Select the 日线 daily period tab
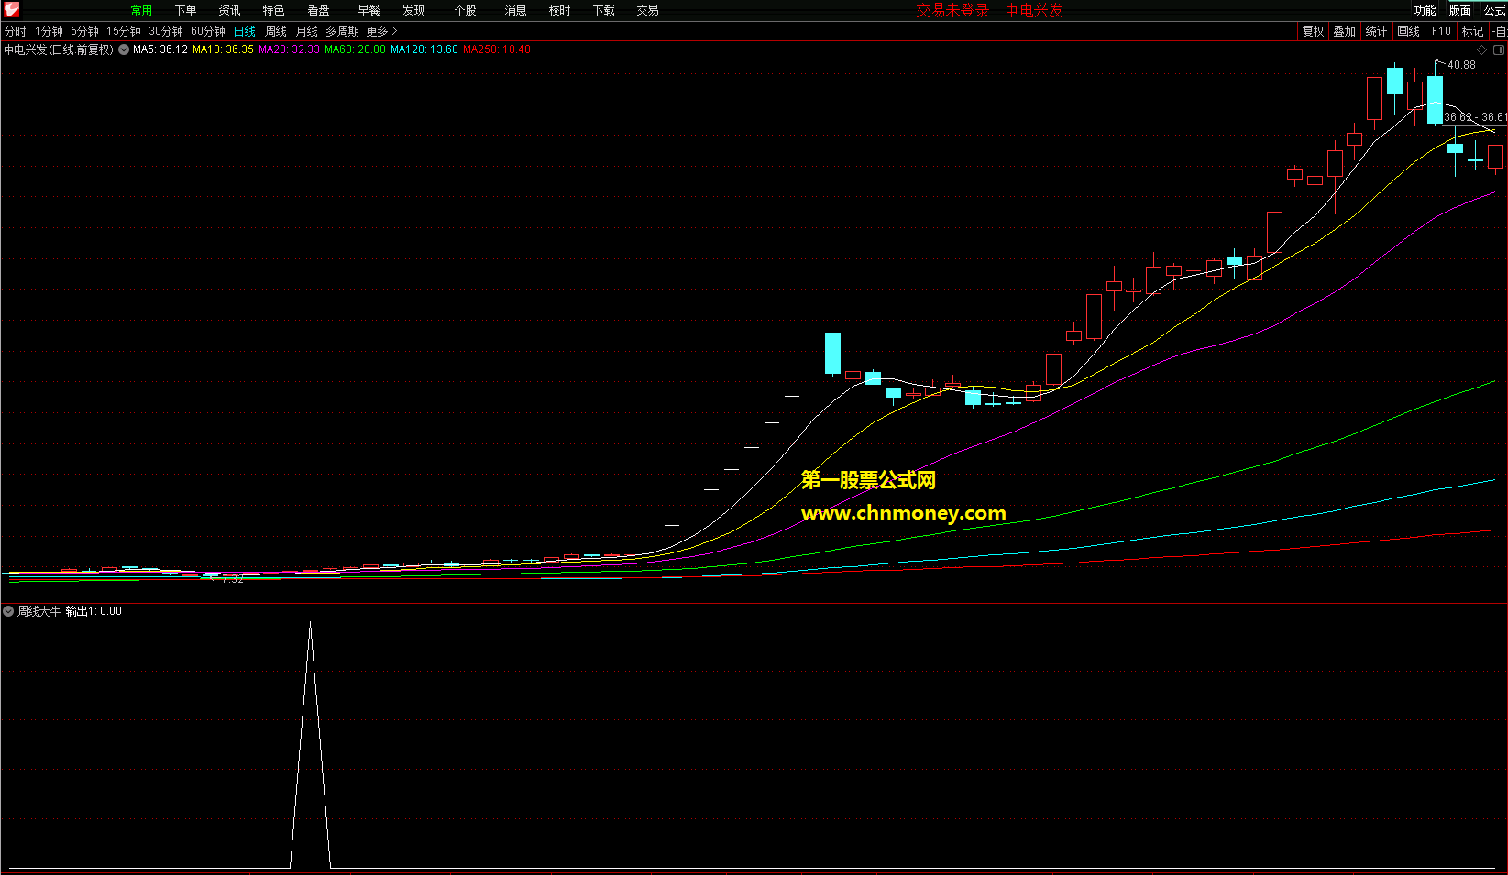This screenshot has height=875, width=1508. coord(245,31)
